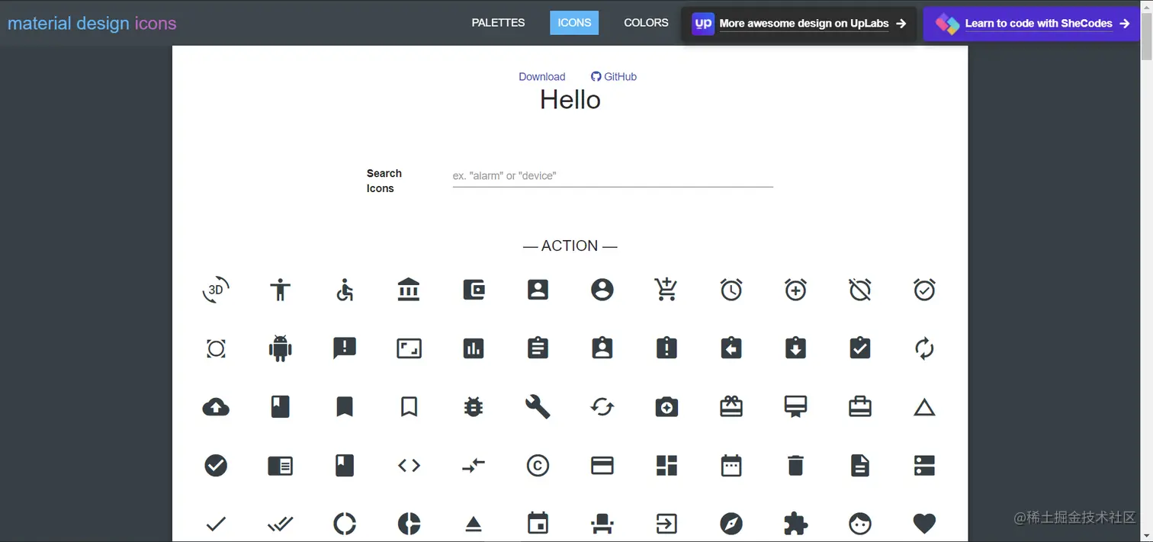Screen dimensions: 1153x542
Task: Choose the heart favorite icon
Action: pyautogui.click(x=924, y=524)
